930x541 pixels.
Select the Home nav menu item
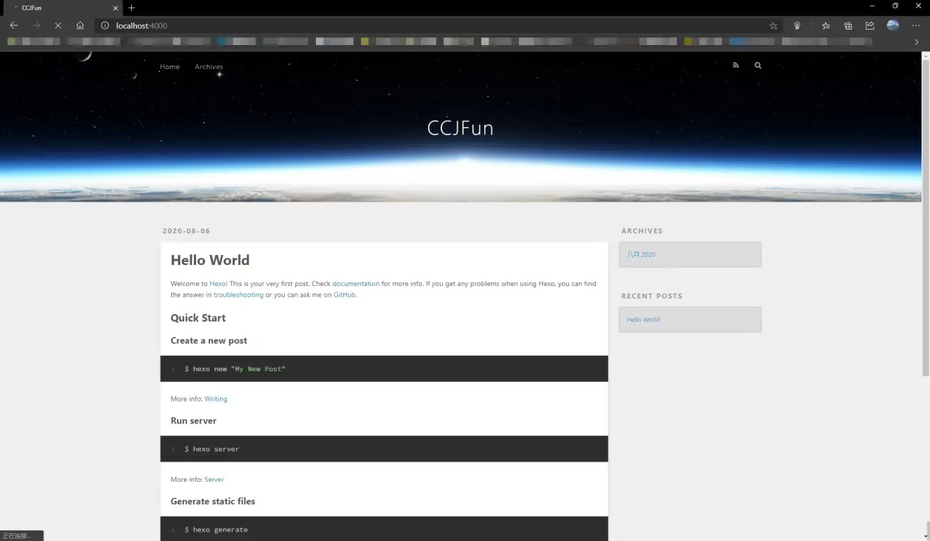(169, 67)
